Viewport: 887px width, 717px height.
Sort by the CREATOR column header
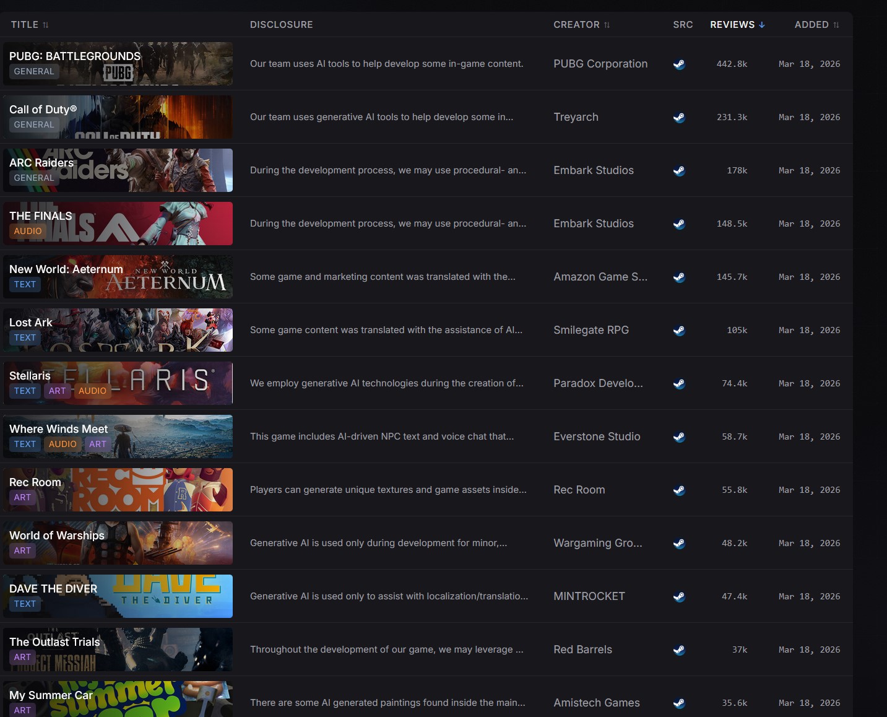(x=582, y=25)
